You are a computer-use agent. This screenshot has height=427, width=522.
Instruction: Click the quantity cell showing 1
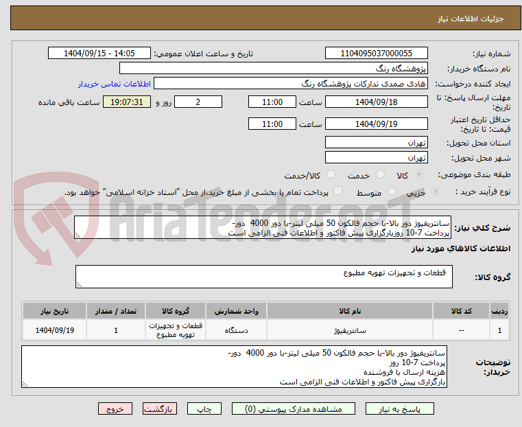(x=116, y=330)
